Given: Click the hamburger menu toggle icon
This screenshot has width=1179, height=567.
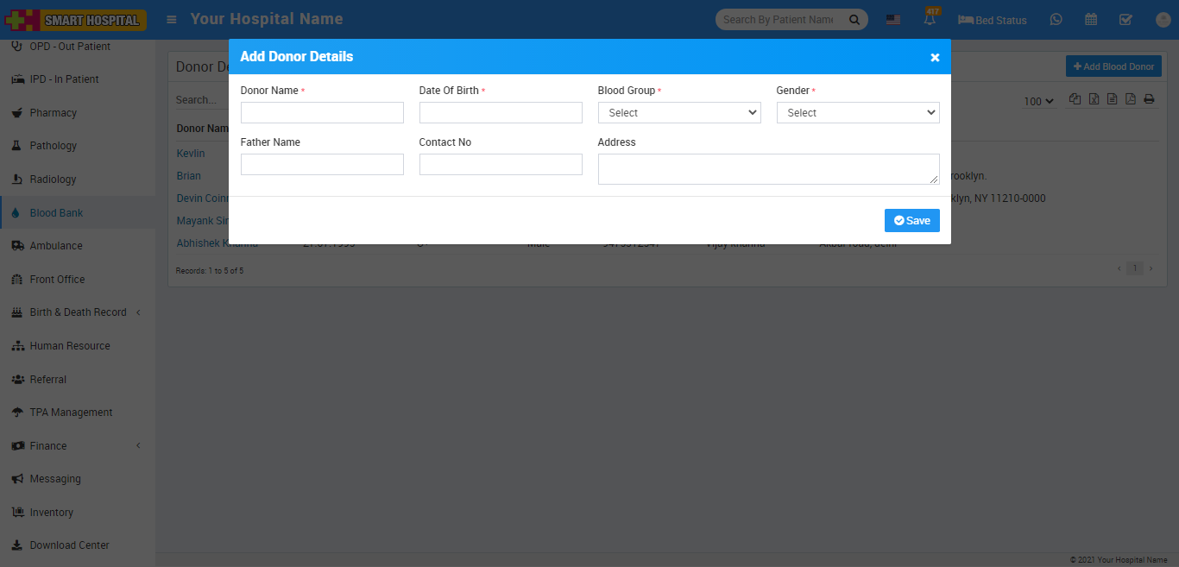Looking at the screenshot, I should pos(172,19).
